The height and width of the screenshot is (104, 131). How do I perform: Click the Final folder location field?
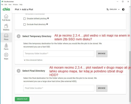click(59, 88)
